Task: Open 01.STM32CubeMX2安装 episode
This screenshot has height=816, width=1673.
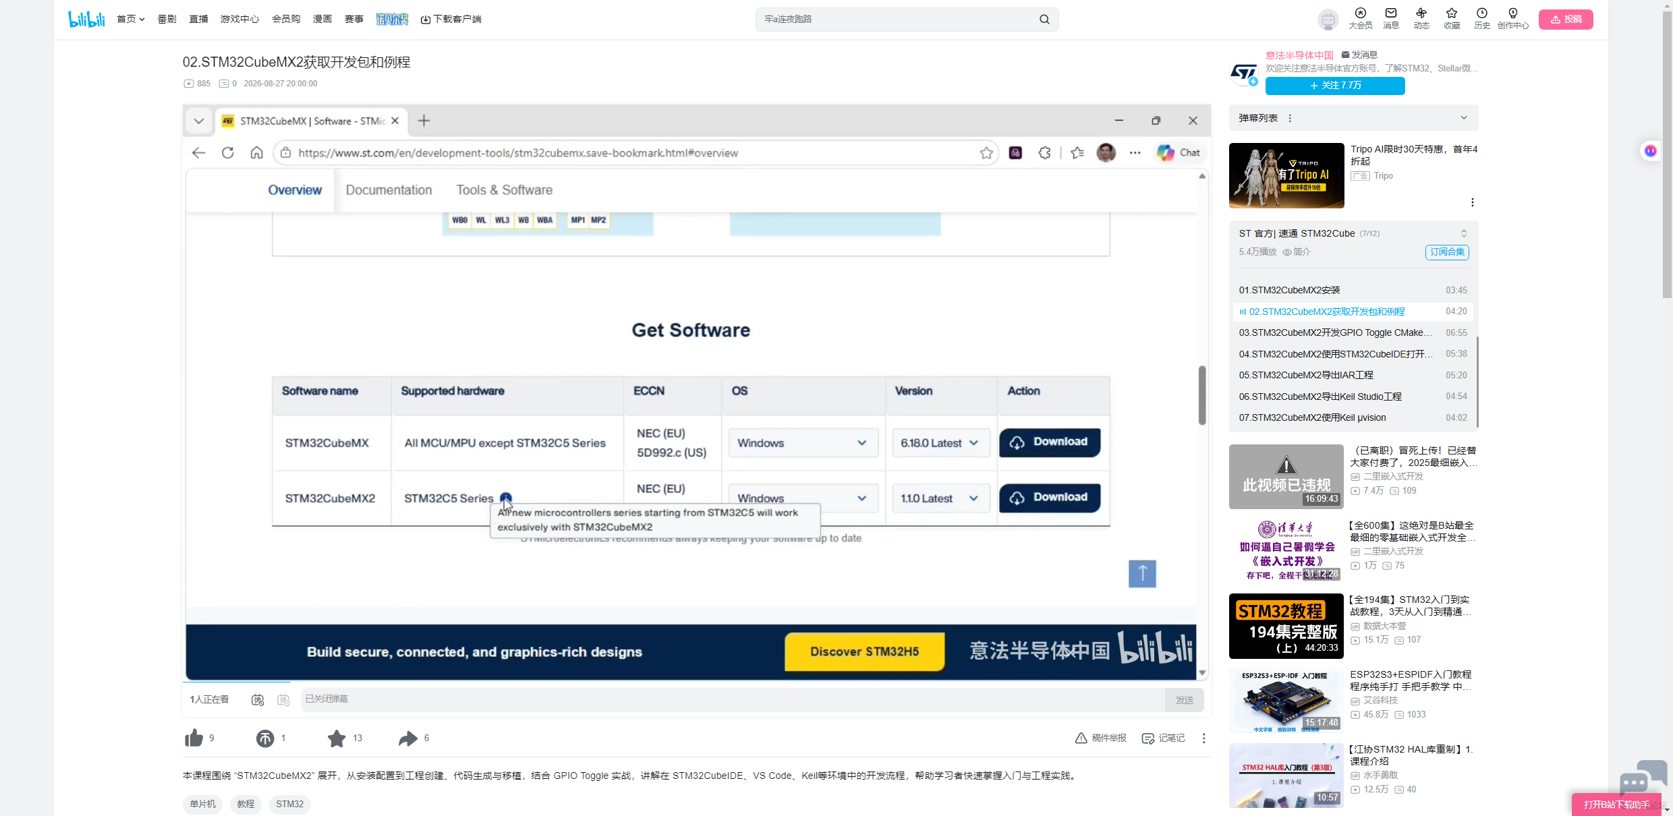Action: (x=1353, y=290)
